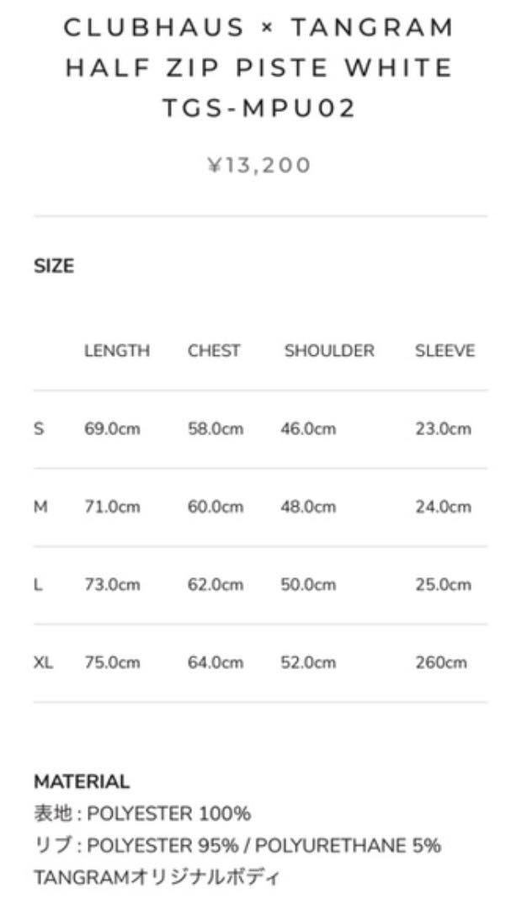The image size is (522, 909).
Task: Click the L size row label
Action: [38, 584]
